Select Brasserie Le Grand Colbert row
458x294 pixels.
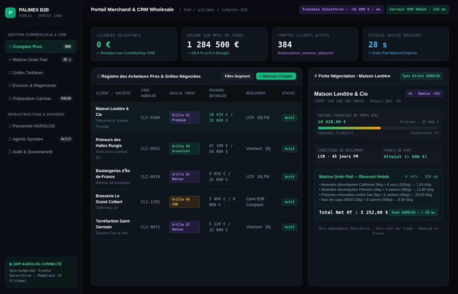(x=197, y=202)
